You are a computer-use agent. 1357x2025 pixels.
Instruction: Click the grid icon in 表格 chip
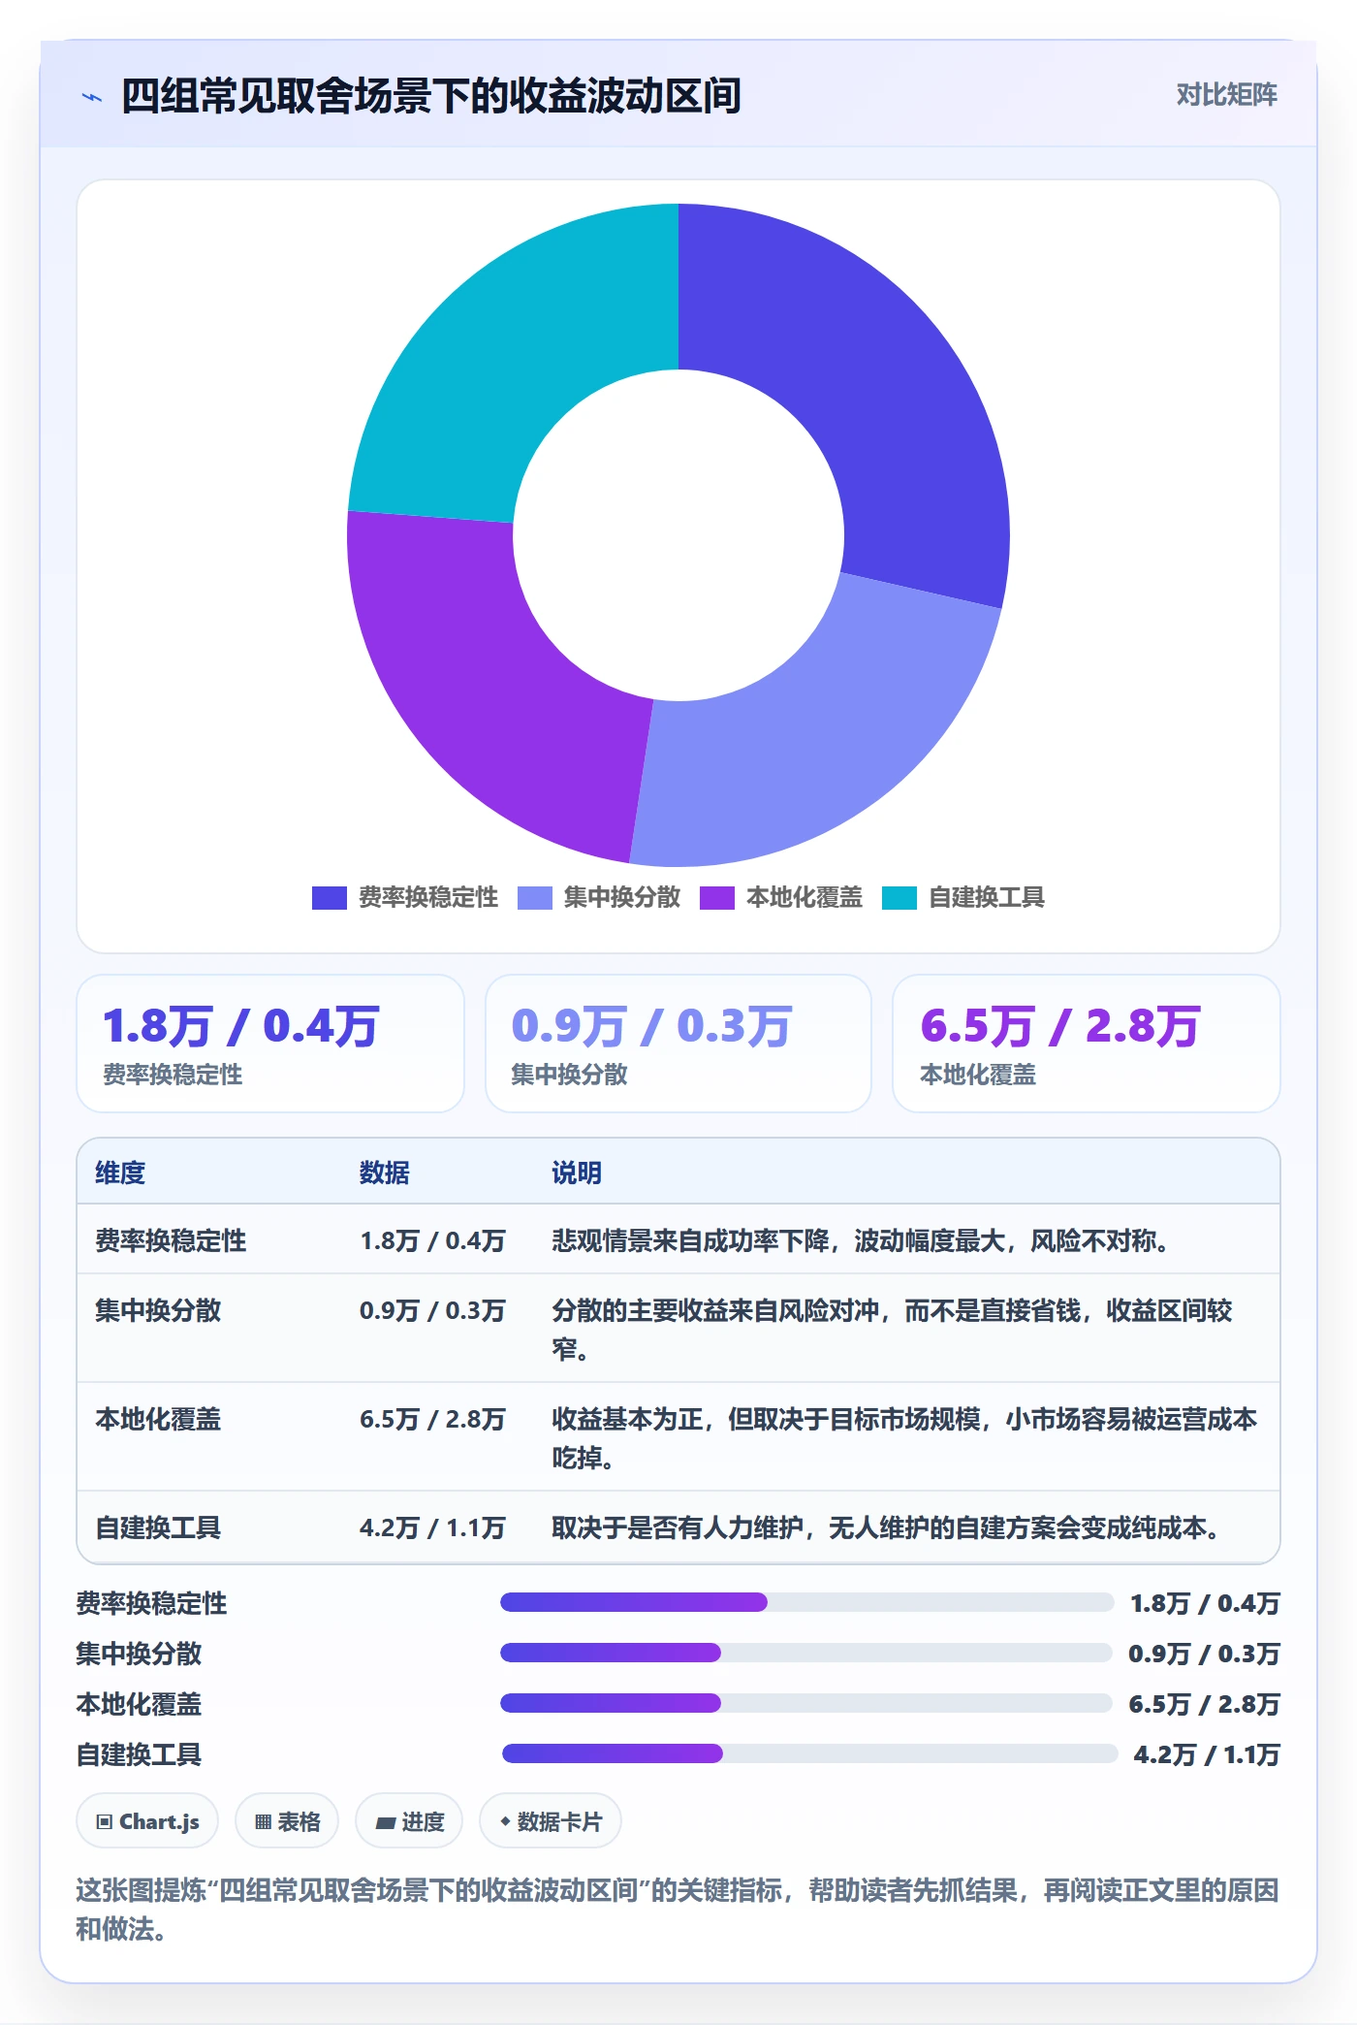click(264, 1822)
